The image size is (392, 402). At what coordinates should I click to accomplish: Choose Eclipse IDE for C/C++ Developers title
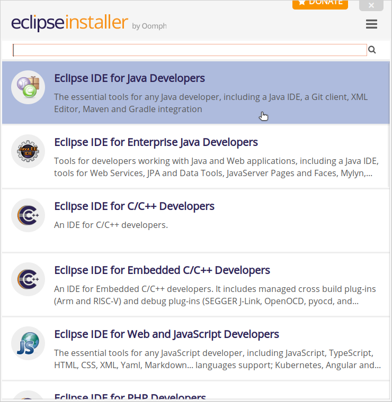point(134,206)
